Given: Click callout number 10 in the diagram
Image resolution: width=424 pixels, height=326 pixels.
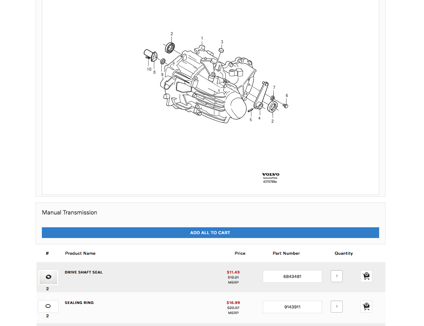Looking at the screenshot, I should (149, 69).
